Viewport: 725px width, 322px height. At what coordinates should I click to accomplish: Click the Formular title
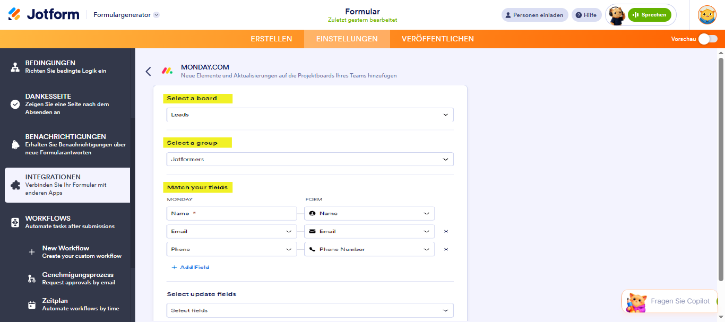point(362,12)
